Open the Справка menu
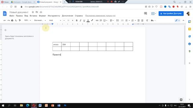This screenshot has height=108, width=193. (x=79, y=16)
